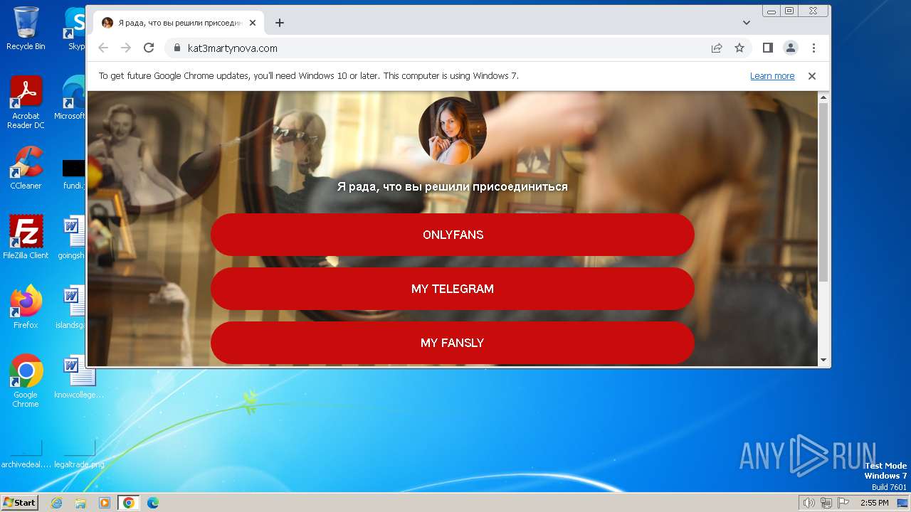The height and width of the screenshot is (512, 911).
Task: Click the MY FANSLY button
Action: tap(453, 343)
